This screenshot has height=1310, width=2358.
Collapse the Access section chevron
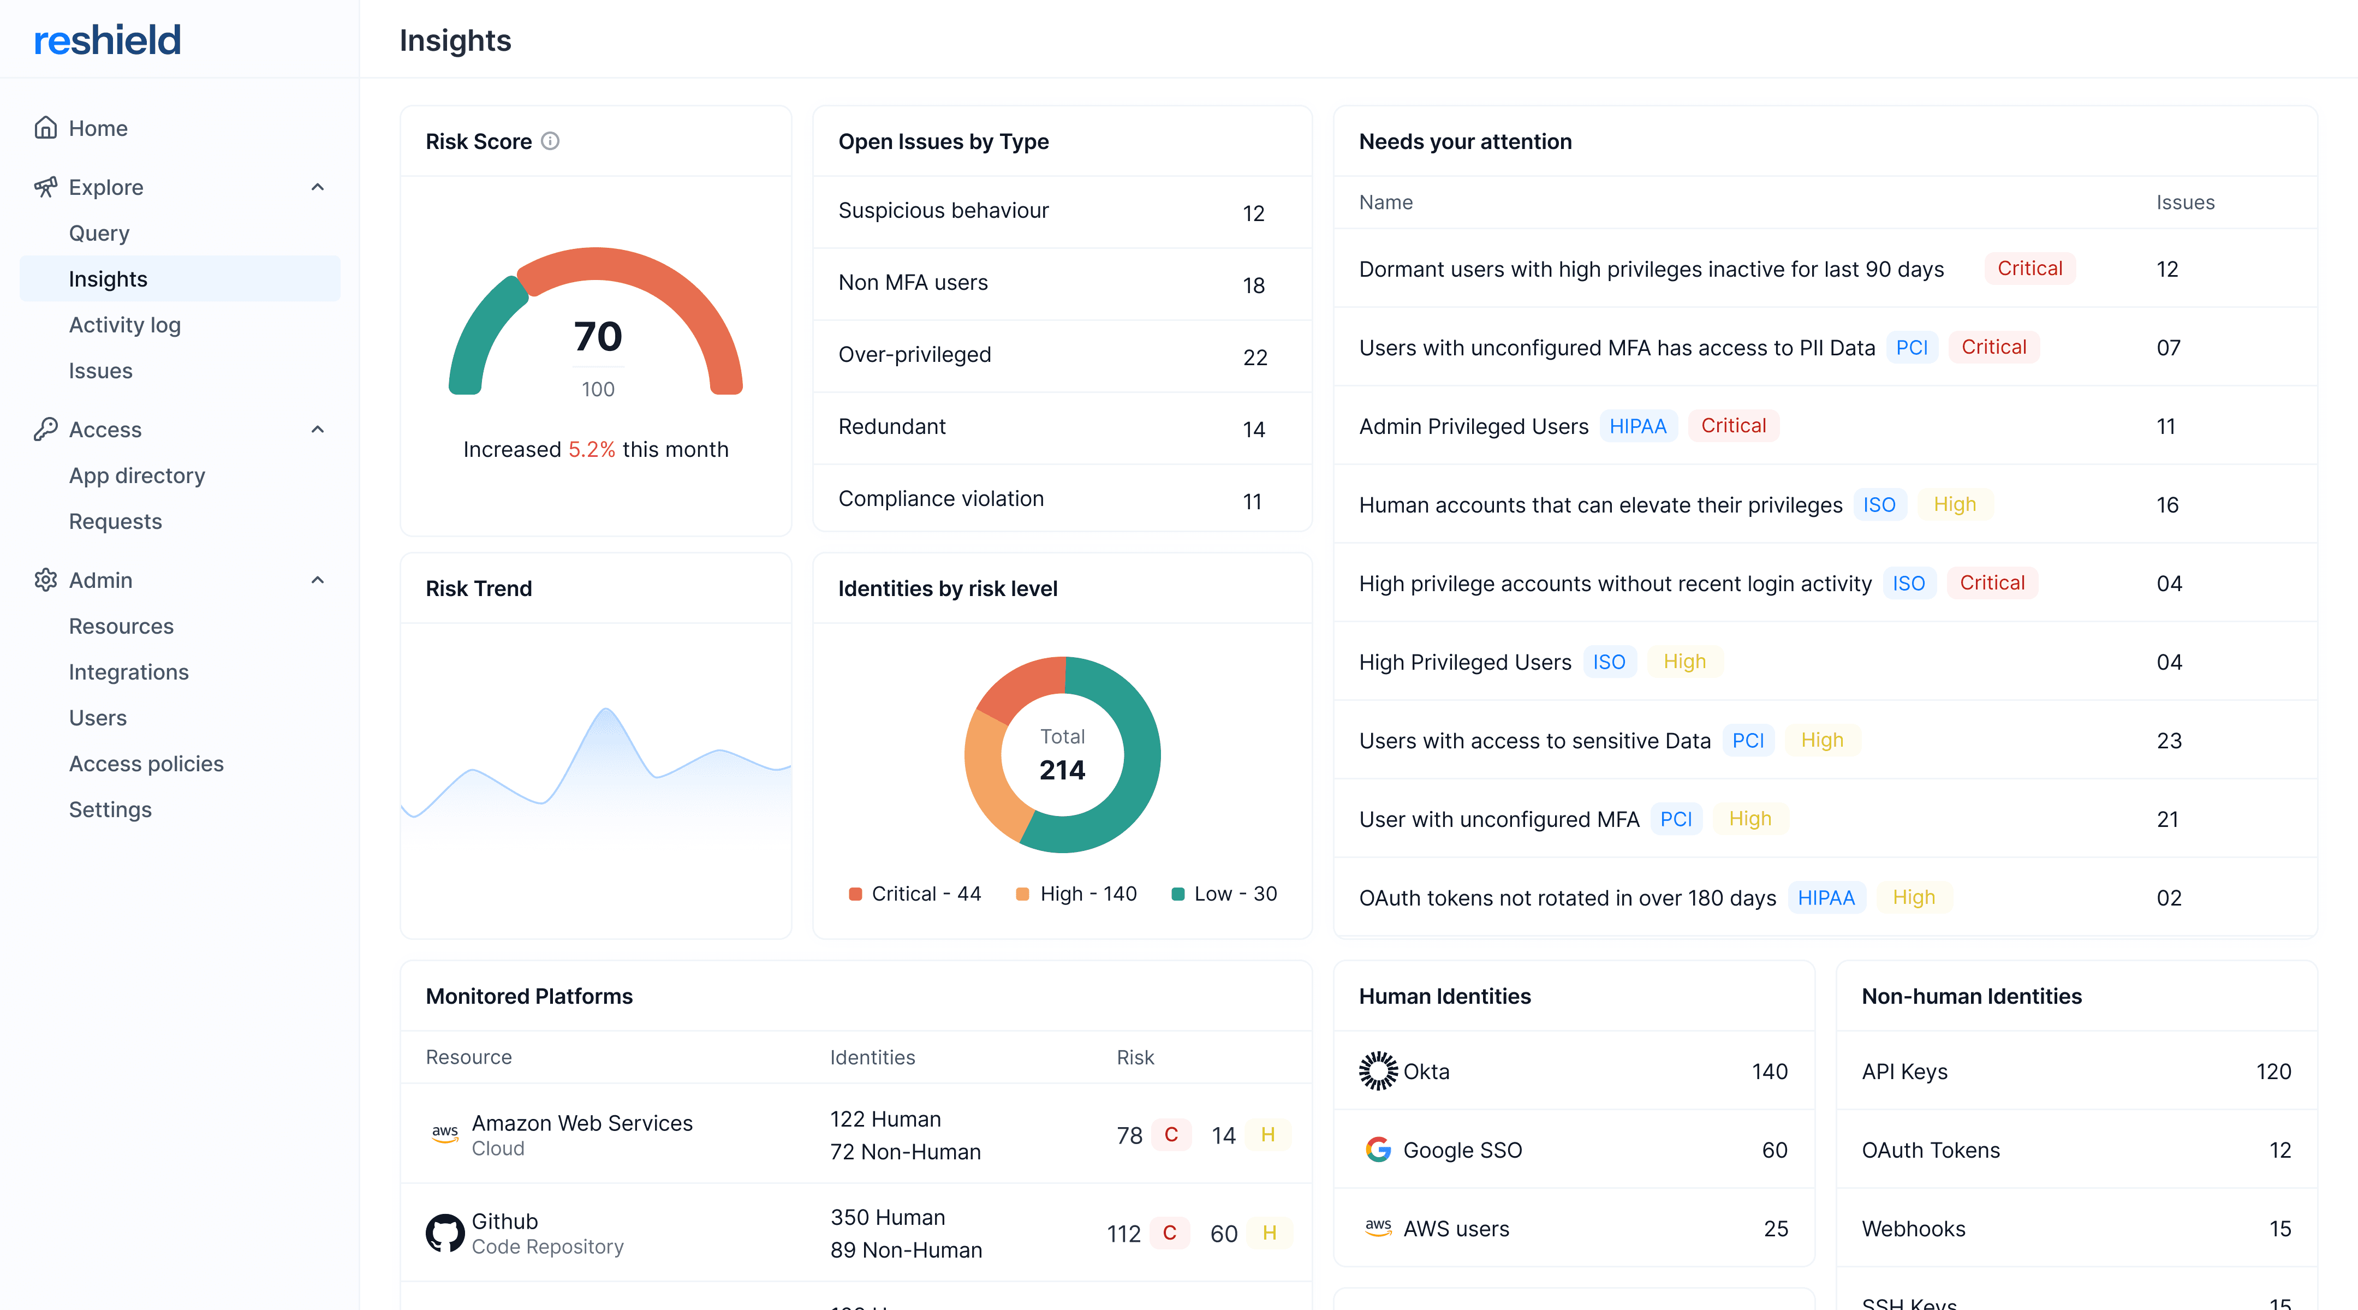(x=318, y=430)
